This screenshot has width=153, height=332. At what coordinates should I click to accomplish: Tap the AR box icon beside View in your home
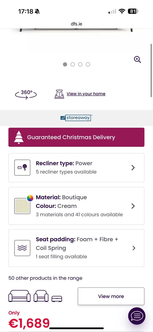pos(59,94)
